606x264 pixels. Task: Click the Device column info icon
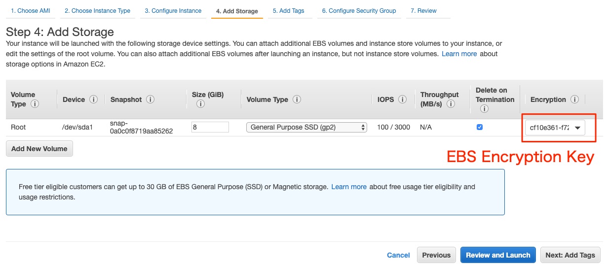pyautogui.click(x=93, y=99)
